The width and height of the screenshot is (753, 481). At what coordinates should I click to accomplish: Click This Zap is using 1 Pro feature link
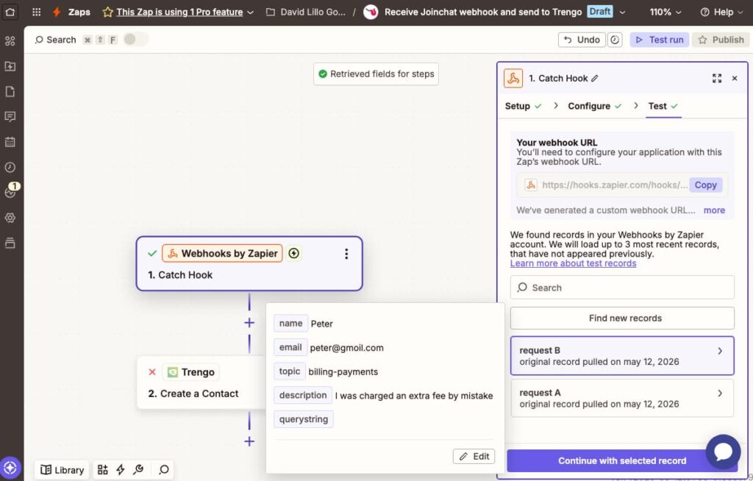pyautogui.click(x=179, y=12)
